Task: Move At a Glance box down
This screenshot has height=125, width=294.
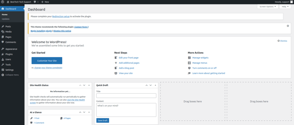Action: coord(84,112)
